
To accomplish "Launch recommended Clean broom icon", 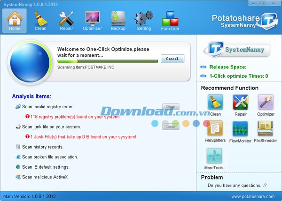I will (x=215, y=102).
